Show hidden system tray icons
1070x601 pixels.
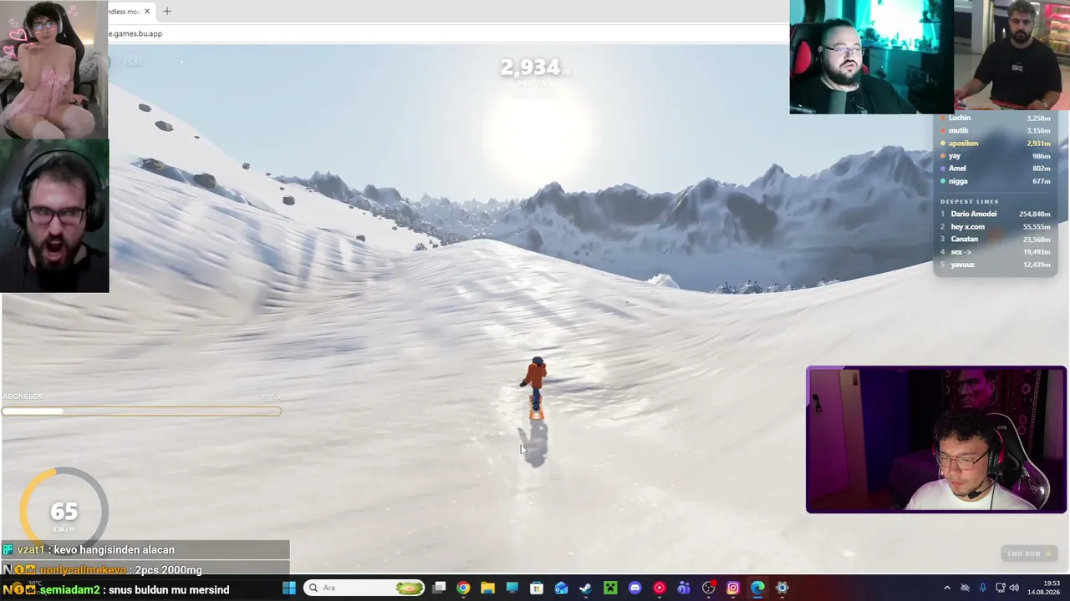947,588
